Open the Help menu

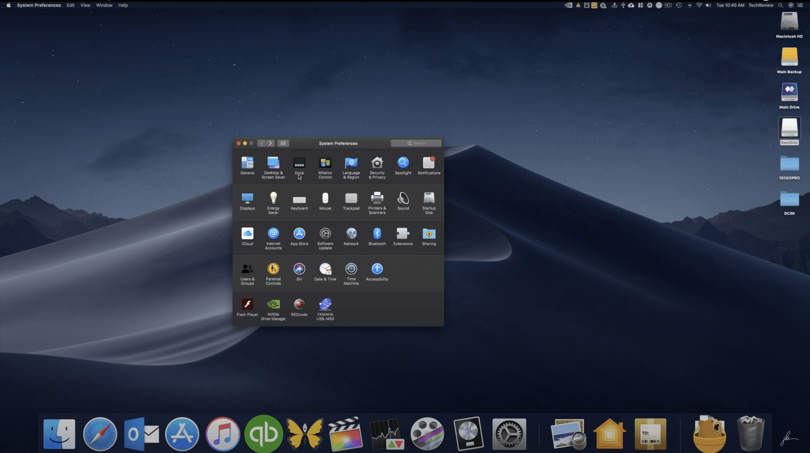[122, 5]
